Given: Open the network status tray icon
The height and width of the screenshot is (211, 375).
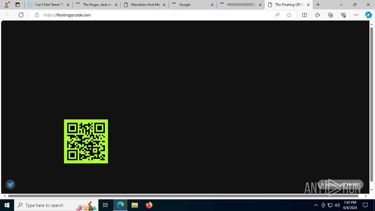Looking at the screenshot, I should (330, 205).
